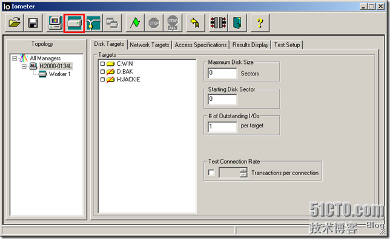The height and width of the screenshot is (239, 390).
Task: Click the Iometer title bar icon
Action: pos(7,7)
